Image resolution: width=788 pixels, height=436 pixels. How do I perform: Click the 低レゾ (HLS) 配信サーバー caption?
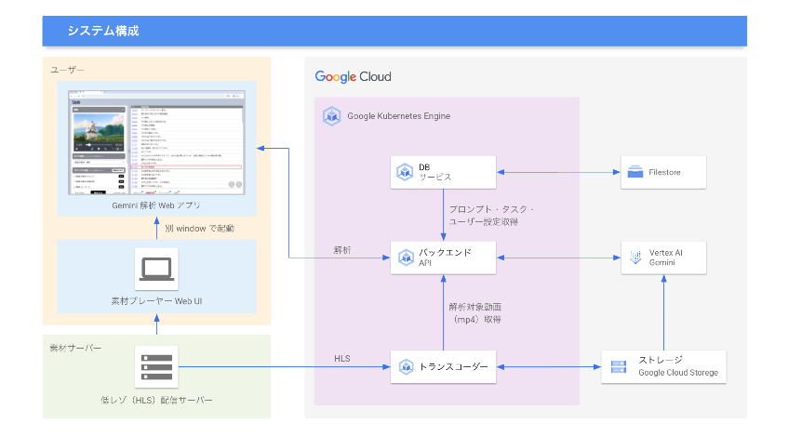pyautogui.click(x=157, y=401)
